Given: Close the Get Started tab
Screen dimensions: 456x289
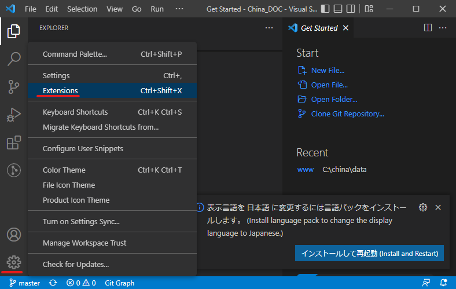Looking at the screenshot, I should coord(345,28).
